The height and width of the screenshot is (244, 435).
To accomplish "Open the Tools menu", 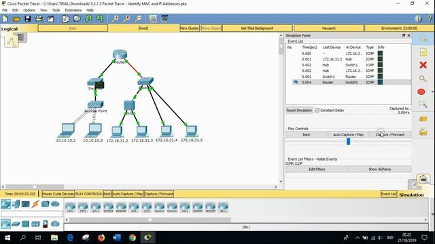I will click(56, 10).
